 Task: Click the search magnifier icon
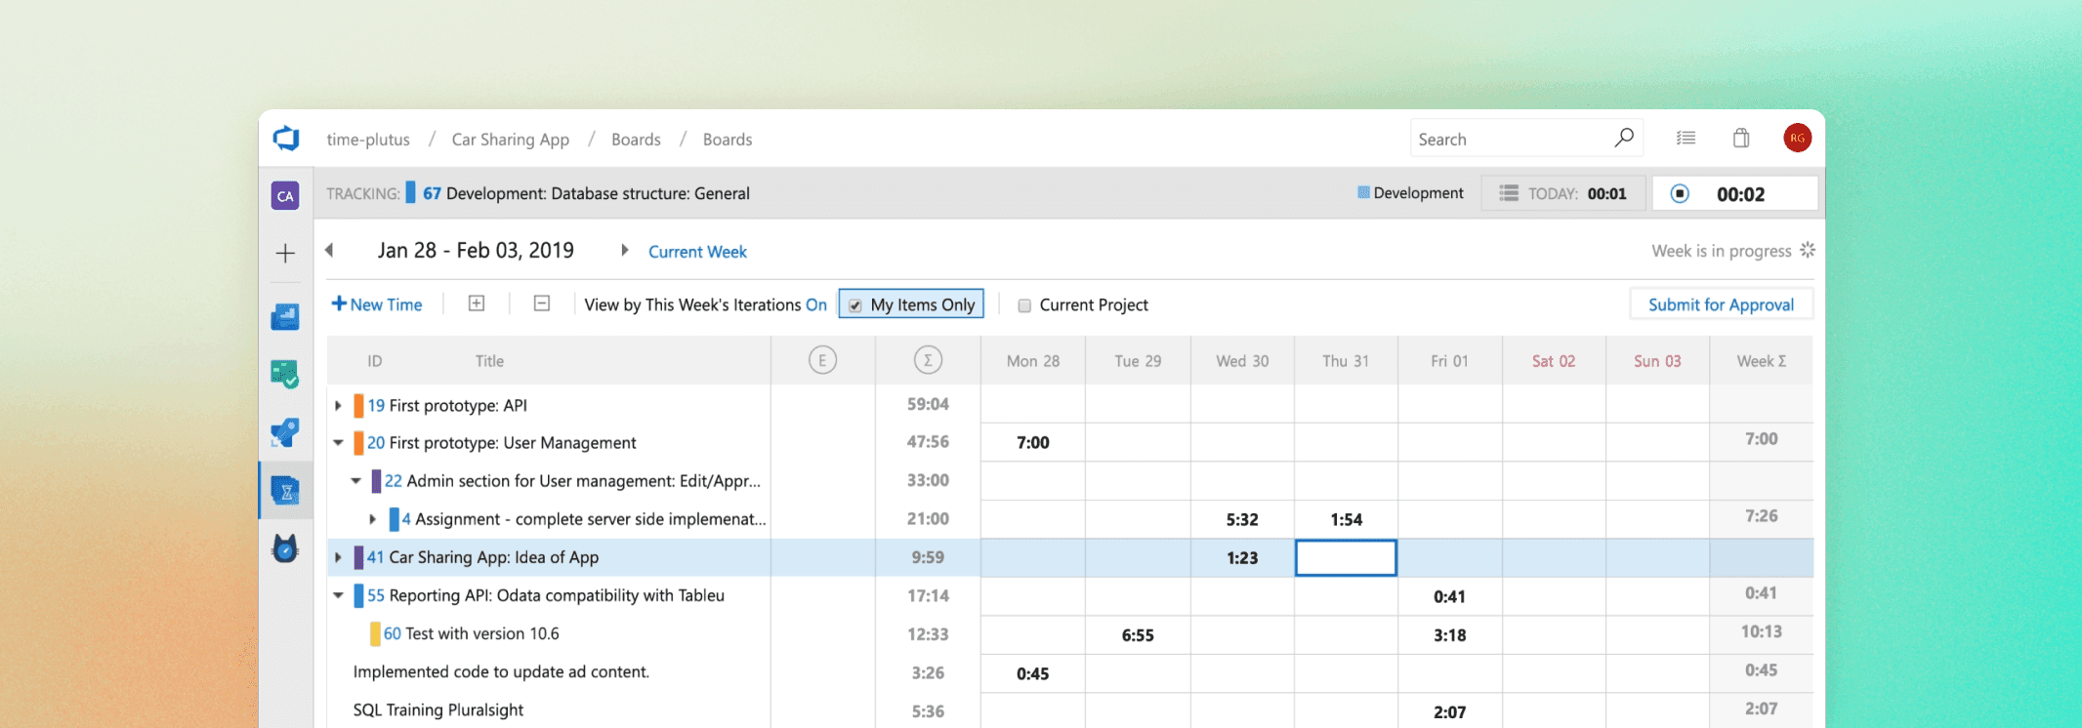(x=1623, y=138)
